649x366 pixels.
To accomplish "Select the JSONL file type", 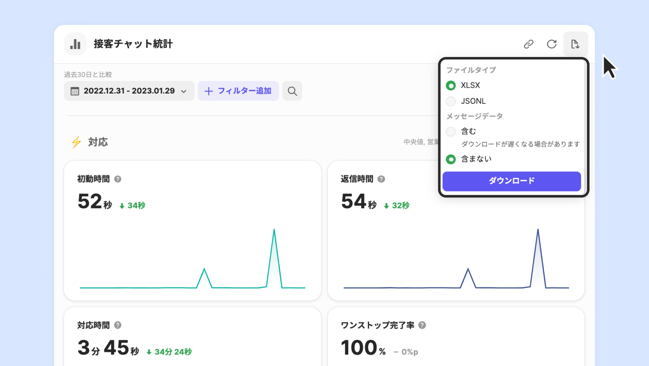I will pyautogui.click(x=451, y=101).
